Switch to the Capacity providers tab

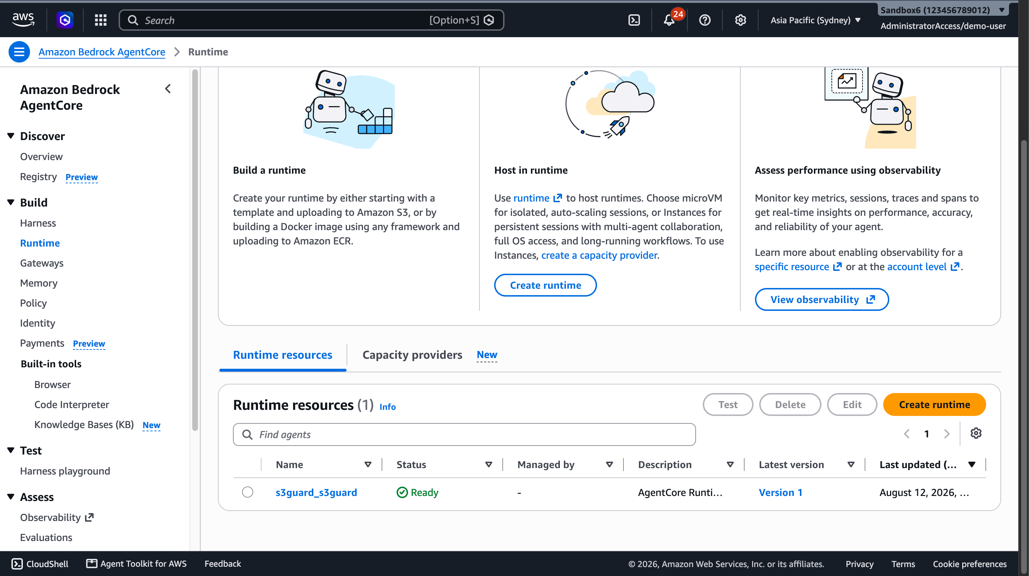point(412,355)
